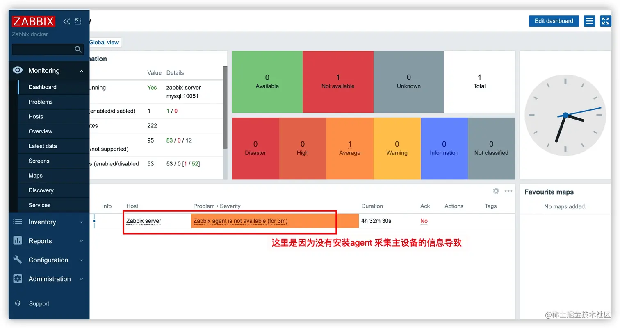Click the analog clock widget
This screenshot has height=328, width=620.
[565, 115]
